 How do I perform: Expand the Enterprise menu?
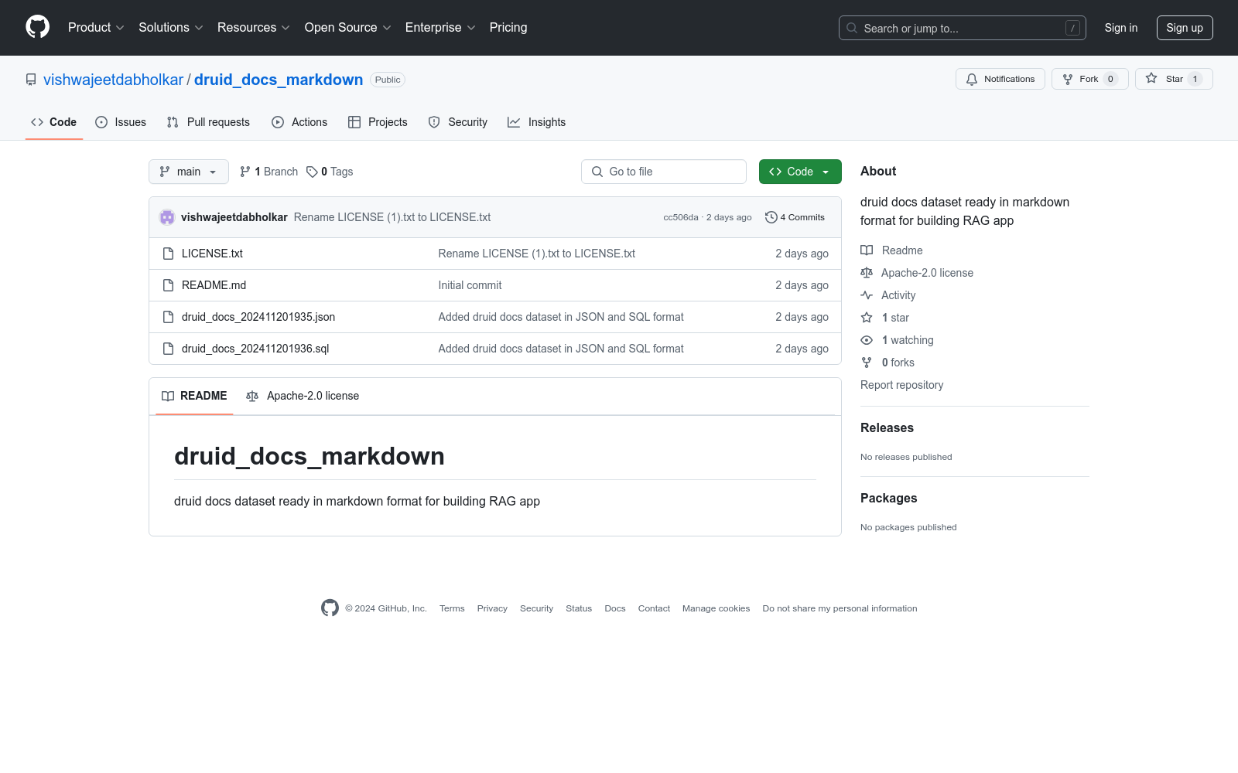pos(440,27)
